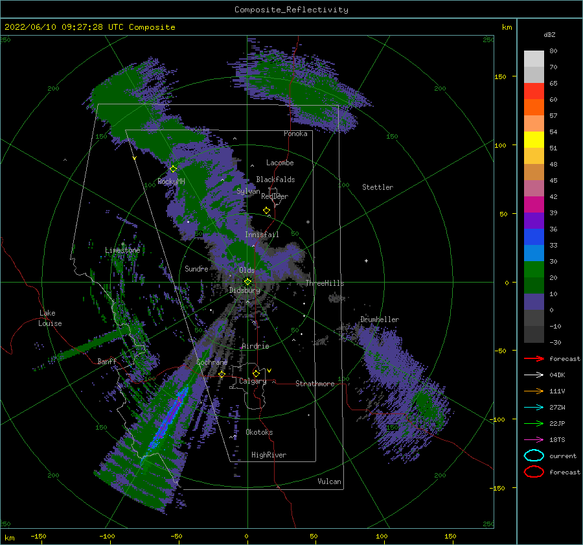
Task: Click the Airdrie label
Action: 255,346
